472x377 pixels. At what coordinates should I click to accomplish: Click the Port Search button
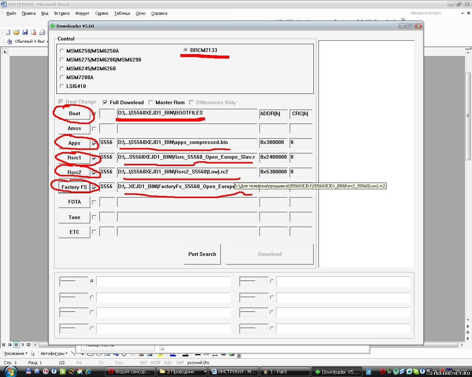click(x=202, y=254)
